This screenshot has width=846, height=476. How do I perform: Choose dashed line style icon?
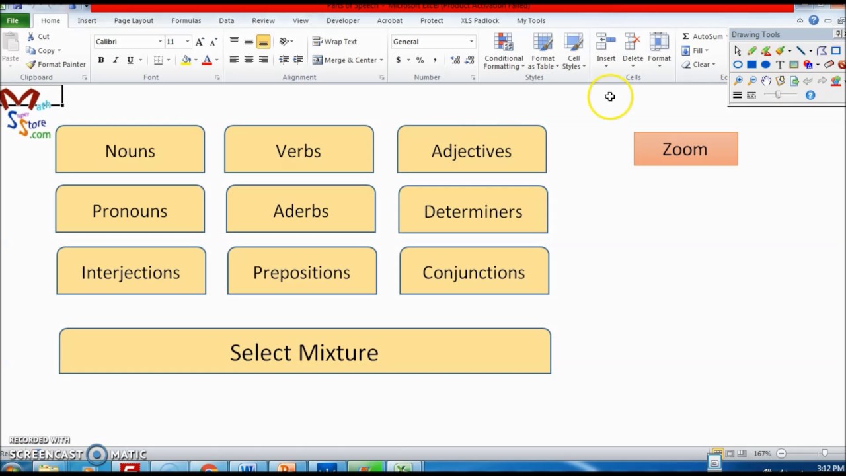point(751,95)
